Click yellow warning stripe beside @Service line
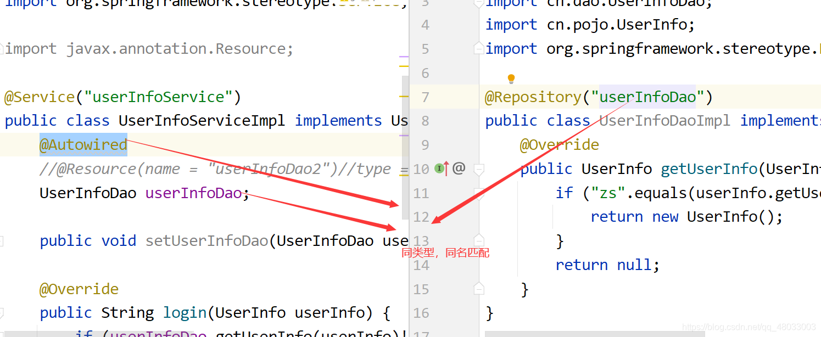 [404, 97]
